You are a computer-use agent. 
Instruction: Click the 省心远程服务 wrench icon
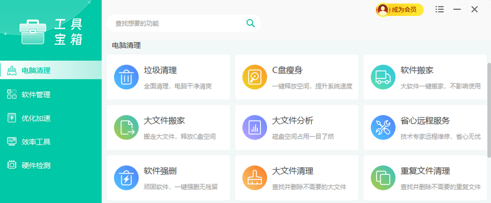[x=383, y=127]
